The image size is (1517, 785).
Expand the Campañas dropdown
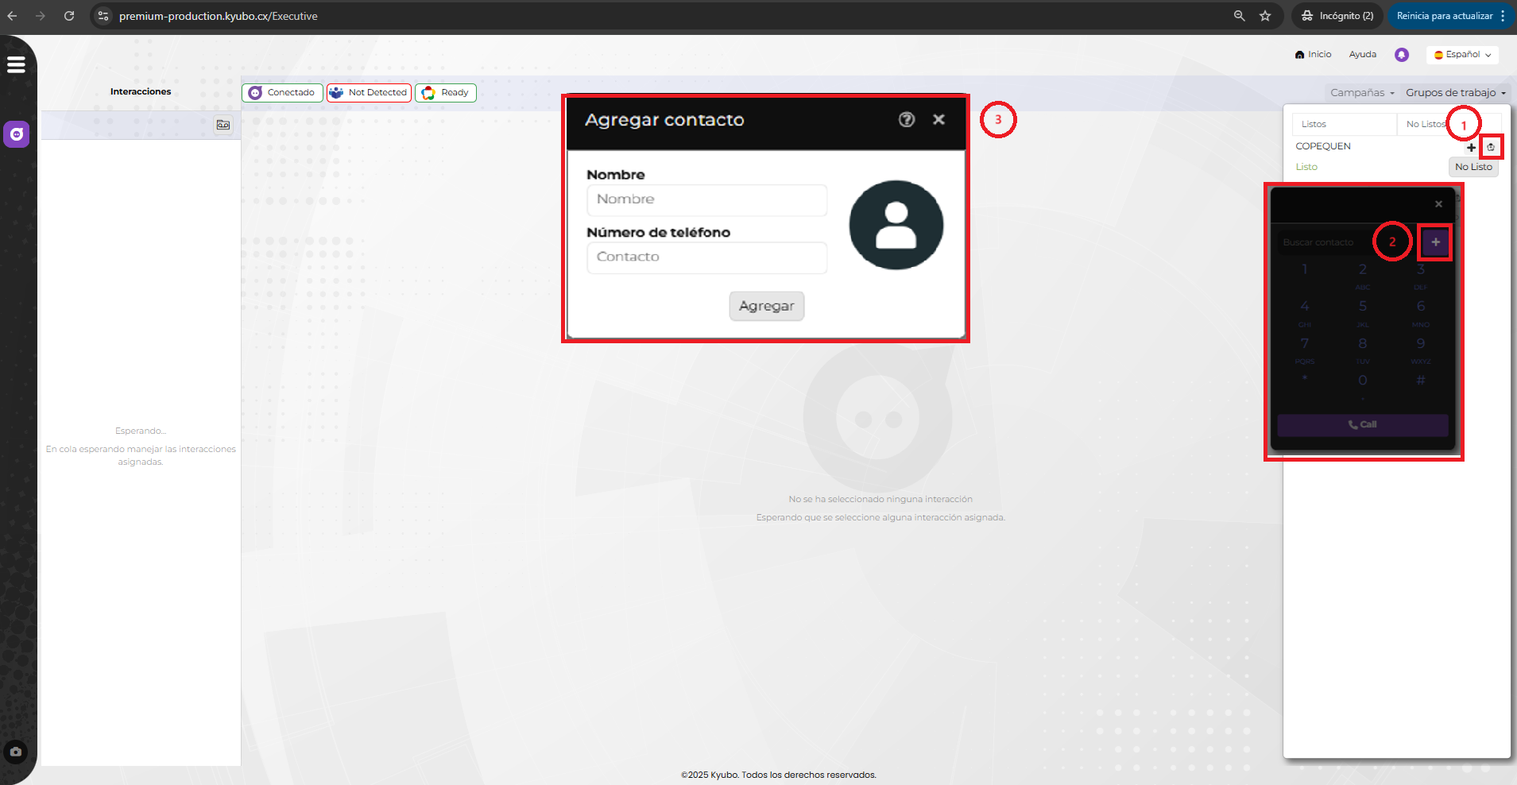coord(1362,93)
